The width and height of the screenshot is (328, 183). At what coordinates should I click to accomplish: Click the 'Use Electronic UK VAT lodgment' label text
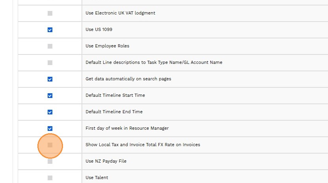[120, 13]
